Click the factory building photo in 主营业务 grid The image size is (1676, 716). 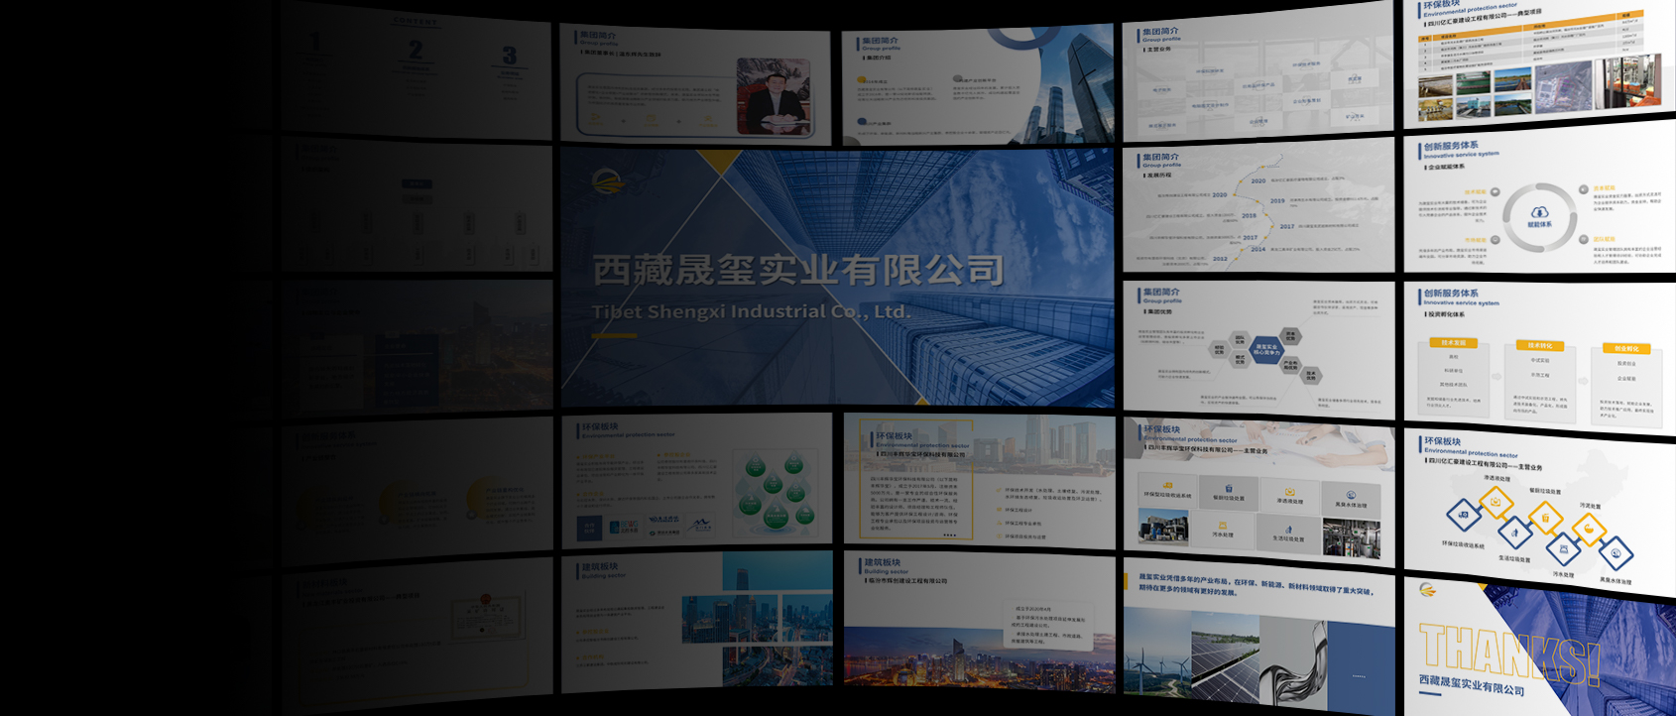click(x=1163, y=527)
